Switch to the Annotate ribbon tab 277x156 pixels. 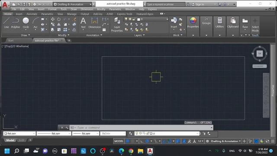pyautogui.click(x=32, y=14)
